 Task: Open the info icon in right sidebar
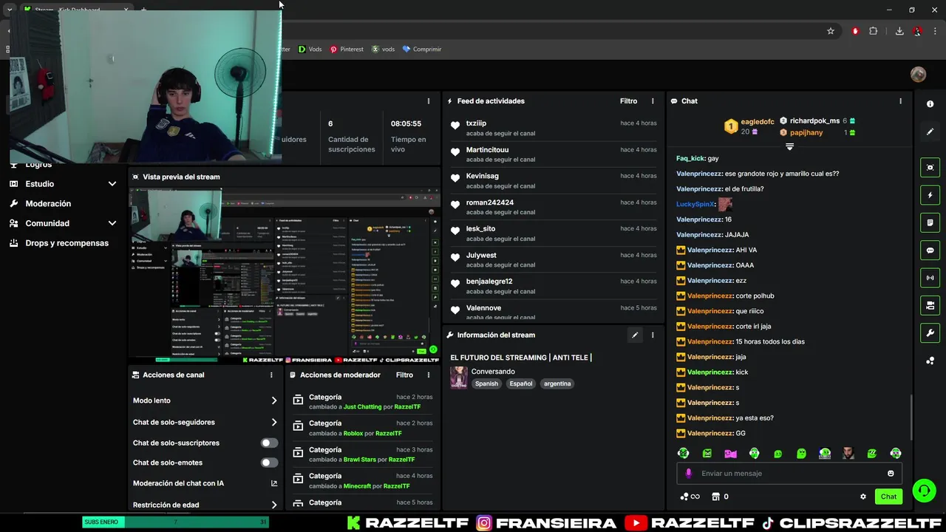point(930,104)
